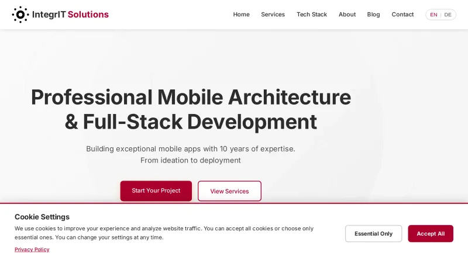
Task: Click the Cookie Settings banner heading
Action: pos(42,217)
